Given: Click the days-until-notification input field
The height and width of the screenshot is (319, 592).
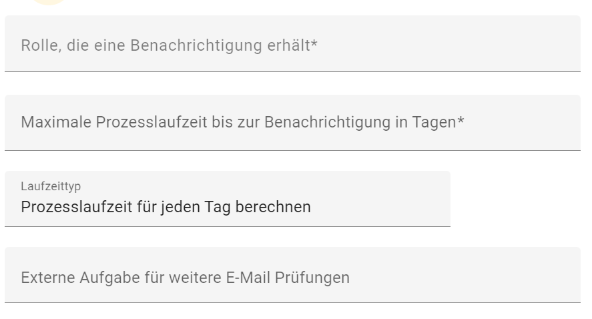Looking at the screenshot, I should click(x=292, y=123).
